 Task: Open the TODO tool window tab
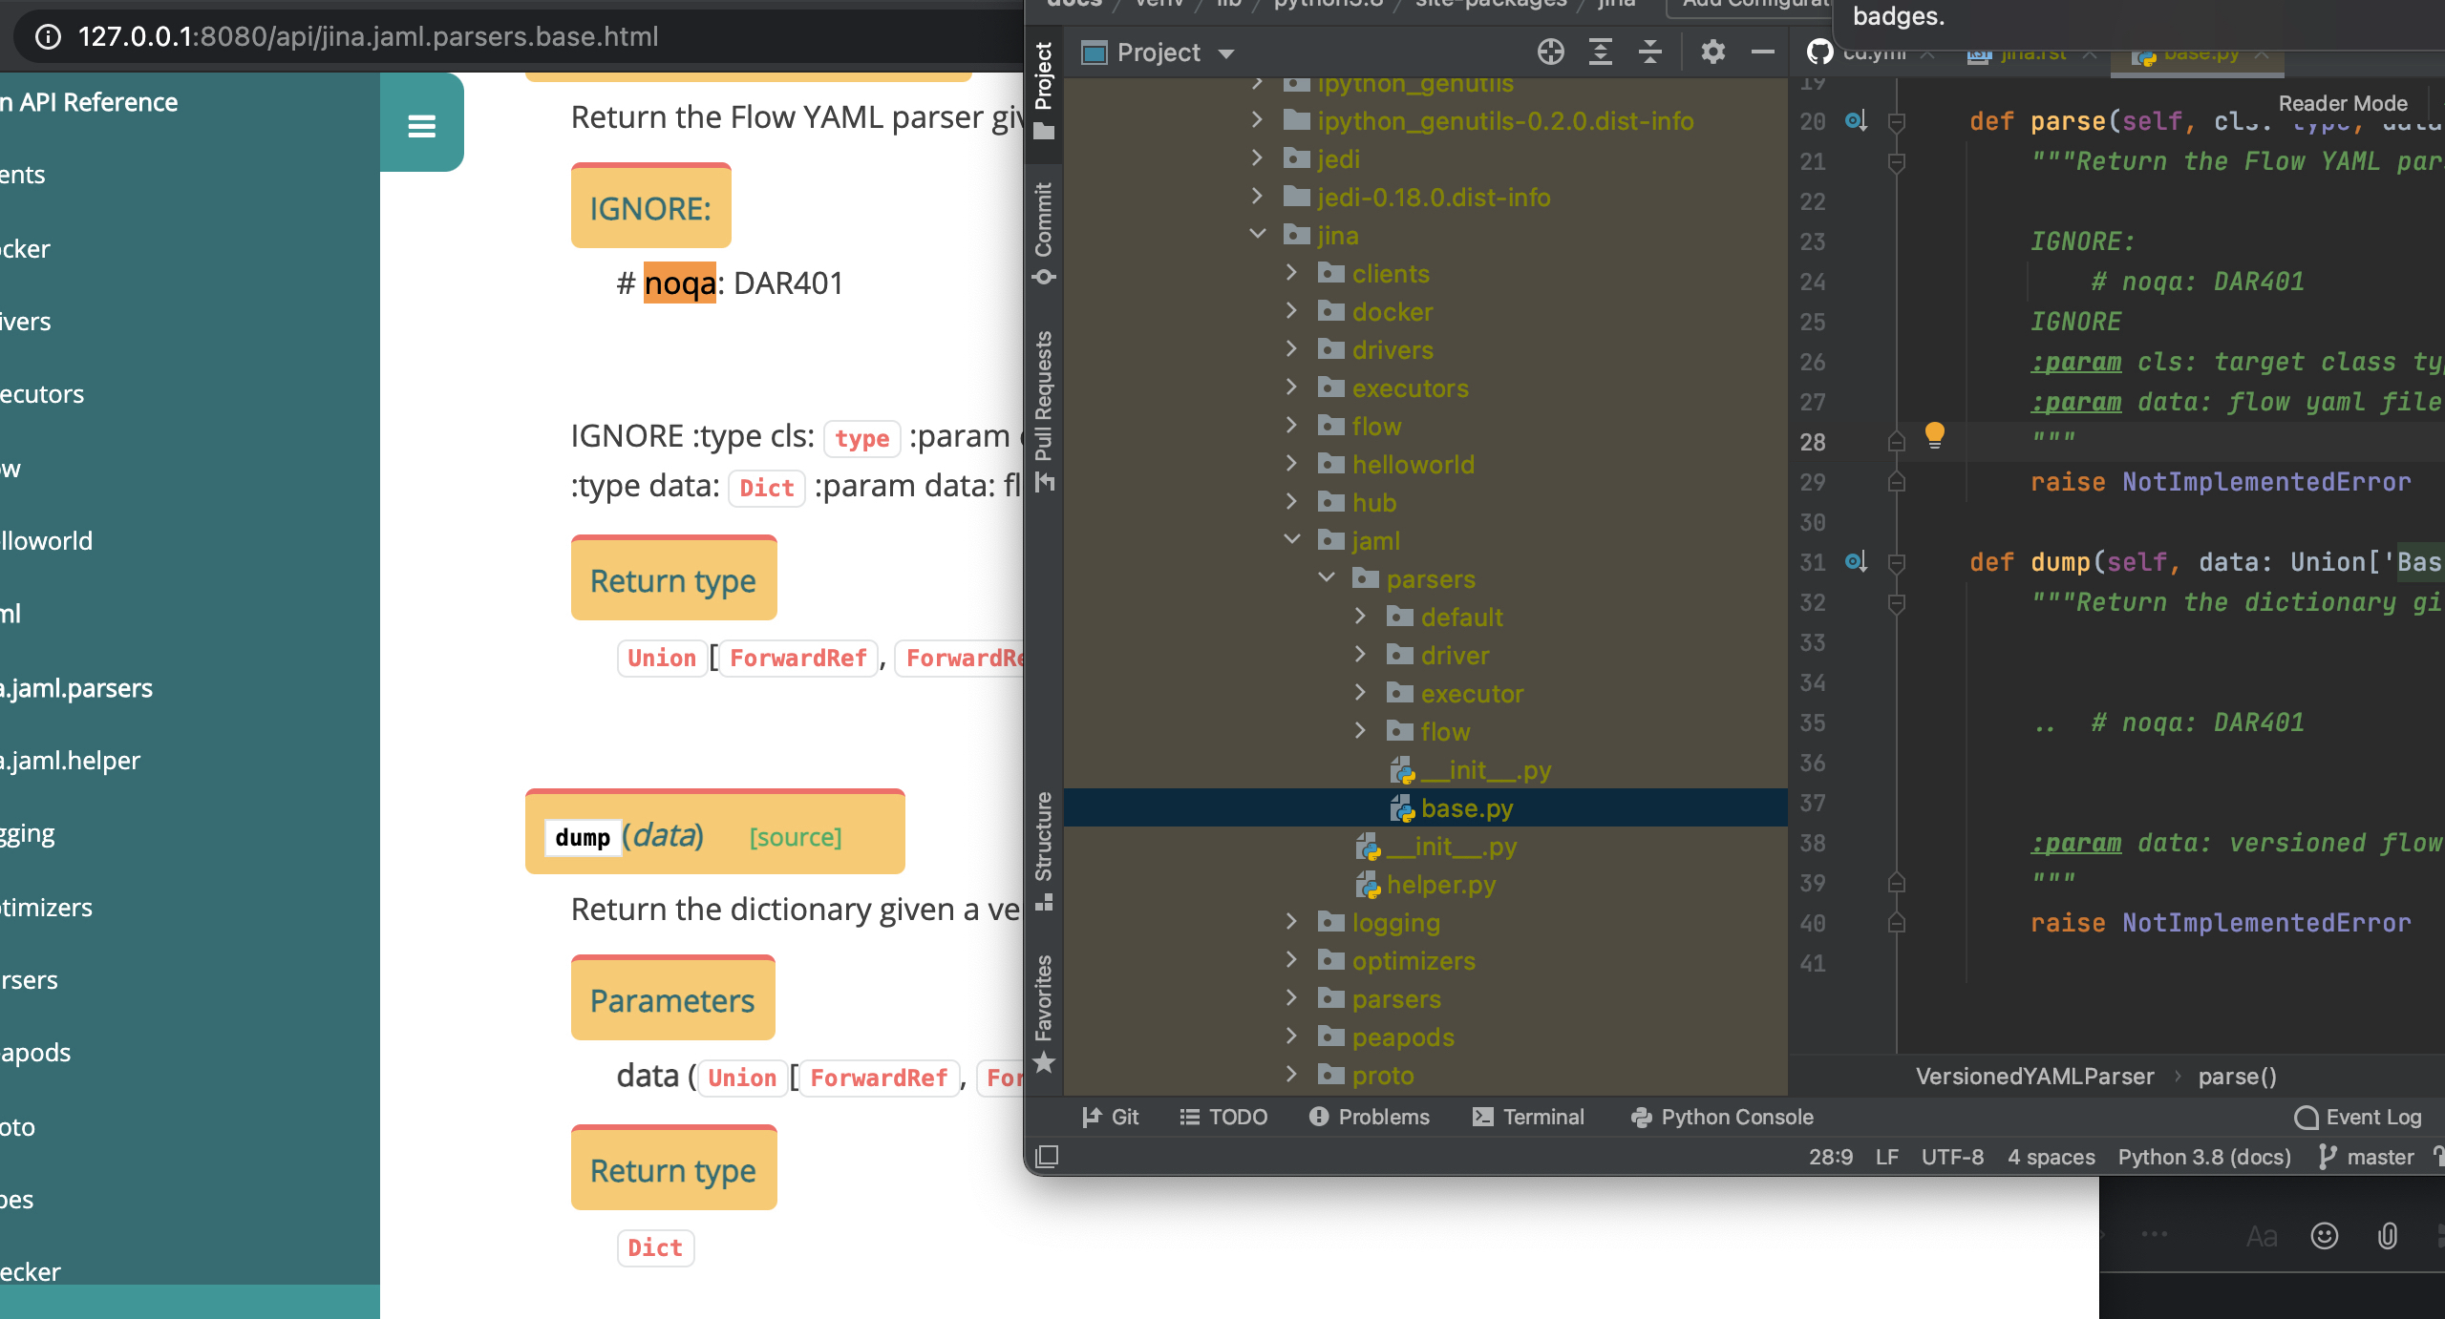pos(1223,1117)
